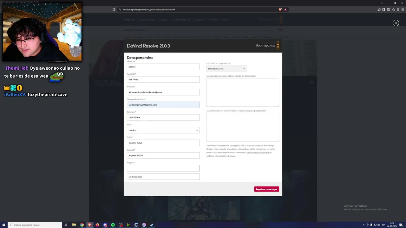Open the tab search chevron in title bar

(x=382, y=3)
